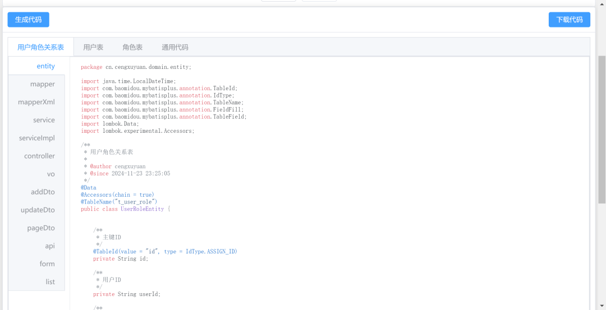Open the service side tab

click(44, 120)
